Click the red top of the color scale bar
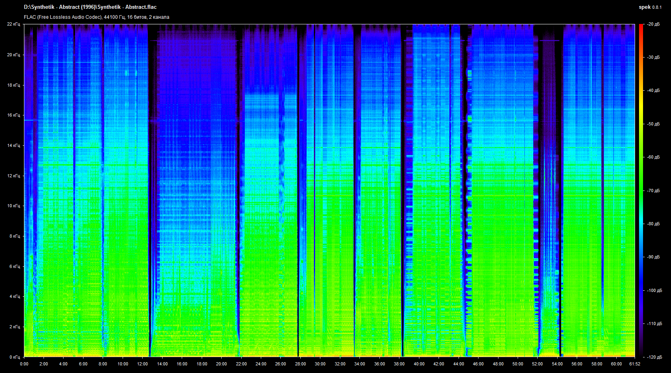The height and width of the screenshot is (373, 671). 641,27
